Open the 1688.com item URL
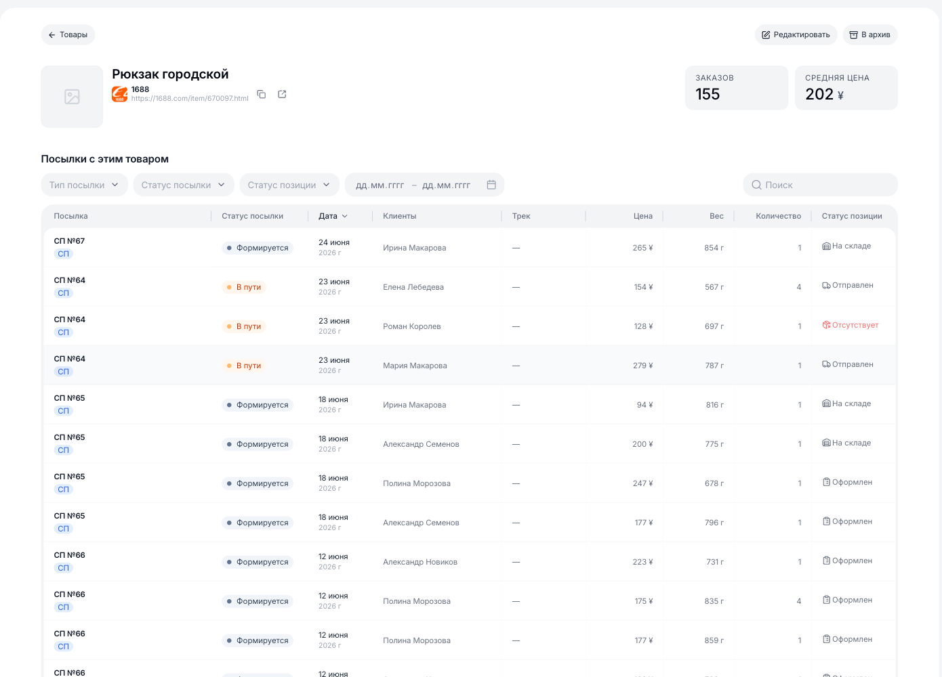 click(190, 99)
